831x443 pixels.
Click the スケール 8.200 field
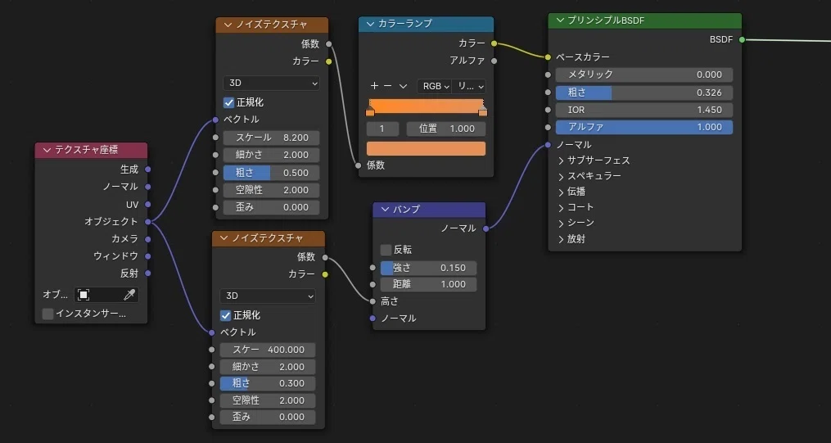tap(271, 138)
